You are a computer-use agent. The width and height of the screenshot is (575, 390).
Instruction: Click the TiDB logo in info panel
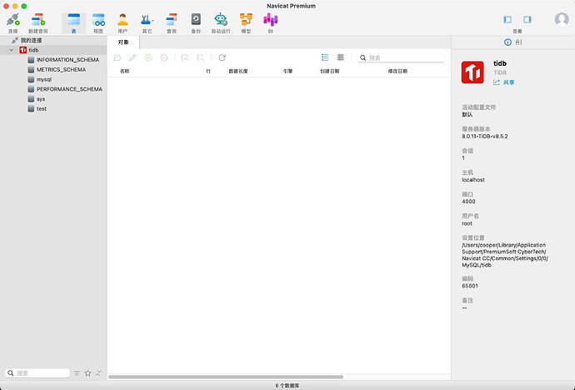coord(472,72)
